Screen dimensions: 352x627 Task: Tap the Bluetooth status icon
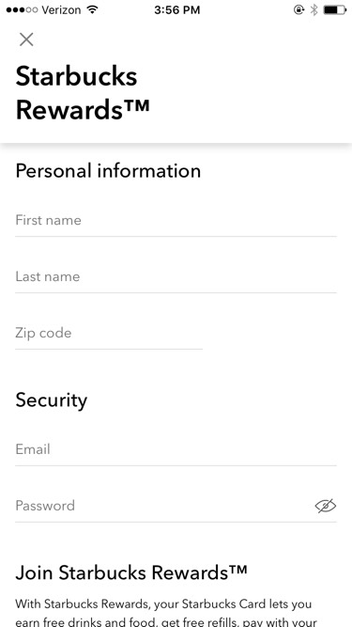[x=314, y=10]
